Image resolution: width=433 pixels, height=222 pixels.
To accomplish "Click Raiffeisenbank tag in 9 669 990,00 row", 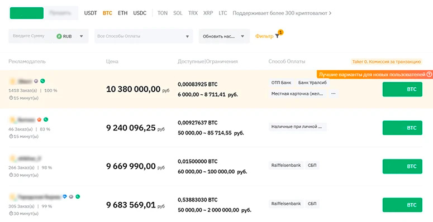I will (x=286, y=165).
